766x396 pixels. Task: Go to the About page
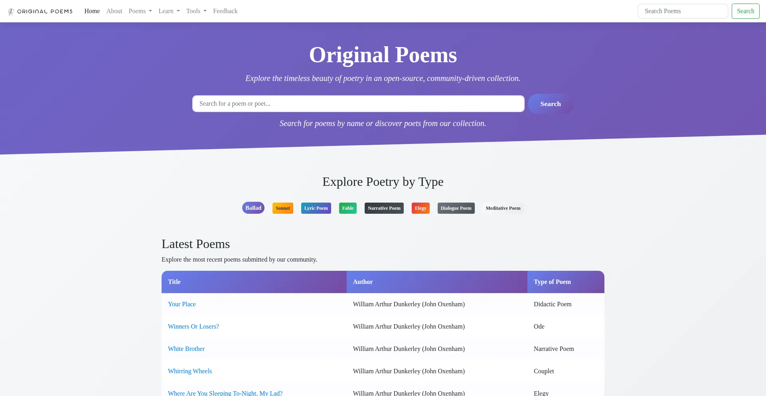click(x=114, y=11)
